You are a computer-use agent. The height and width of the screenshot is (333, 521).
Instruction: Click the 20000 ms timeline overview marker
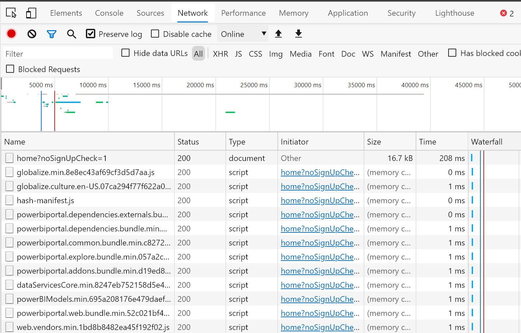(x=200, y=85)
